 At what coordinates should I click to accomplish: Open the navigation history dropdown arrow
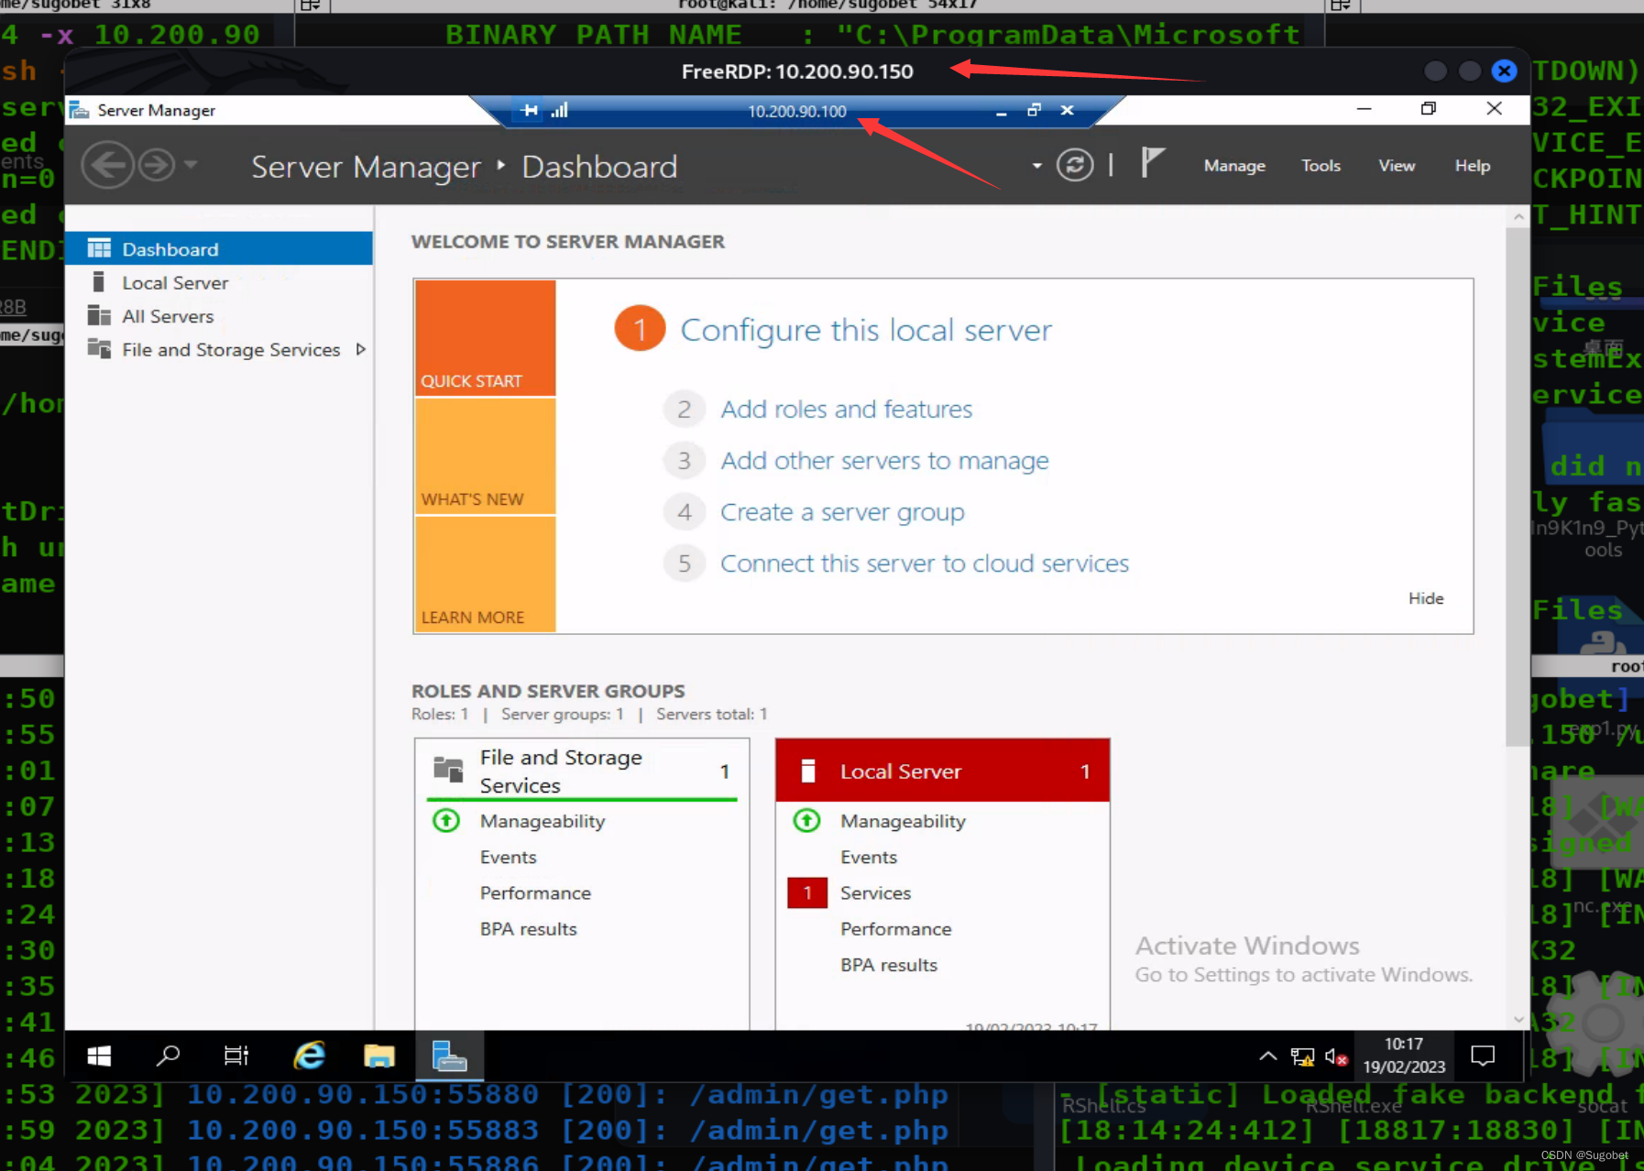(191, 165)
